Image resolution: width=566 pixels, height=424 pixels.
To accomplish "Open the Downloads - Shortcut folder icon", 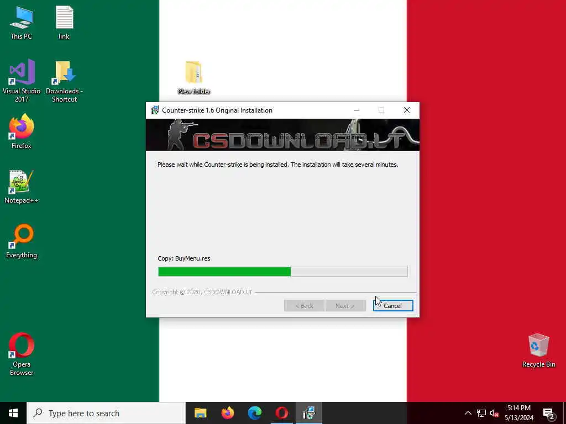I will pyautogui.click(x=64, y=81).
